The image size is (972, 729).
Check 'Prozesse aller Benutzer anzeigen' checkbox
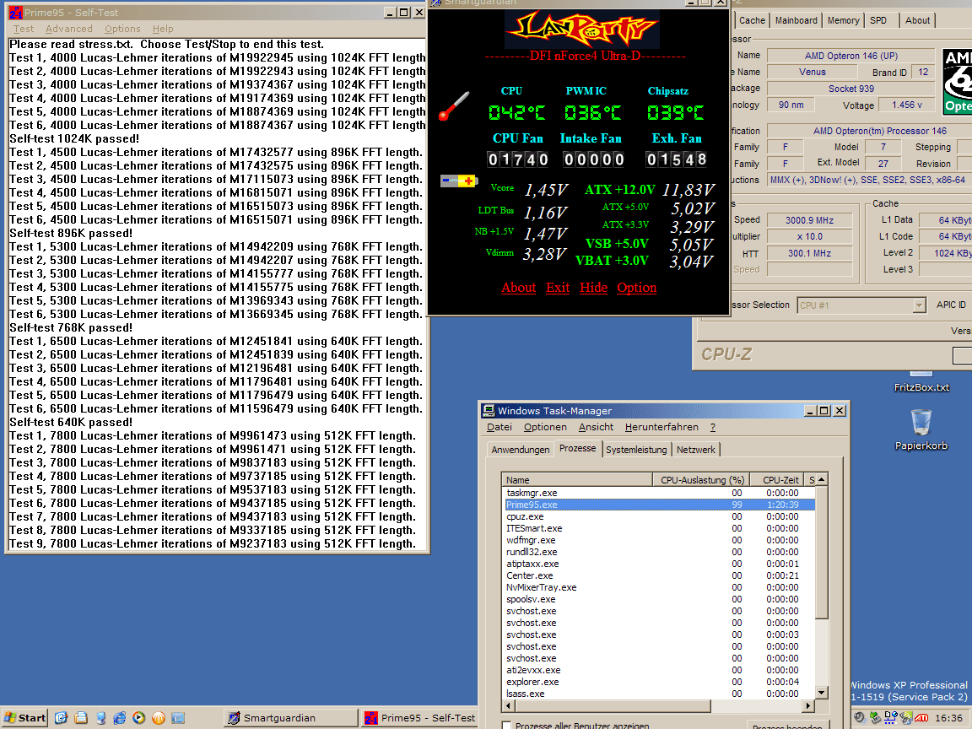pos(506,725)
